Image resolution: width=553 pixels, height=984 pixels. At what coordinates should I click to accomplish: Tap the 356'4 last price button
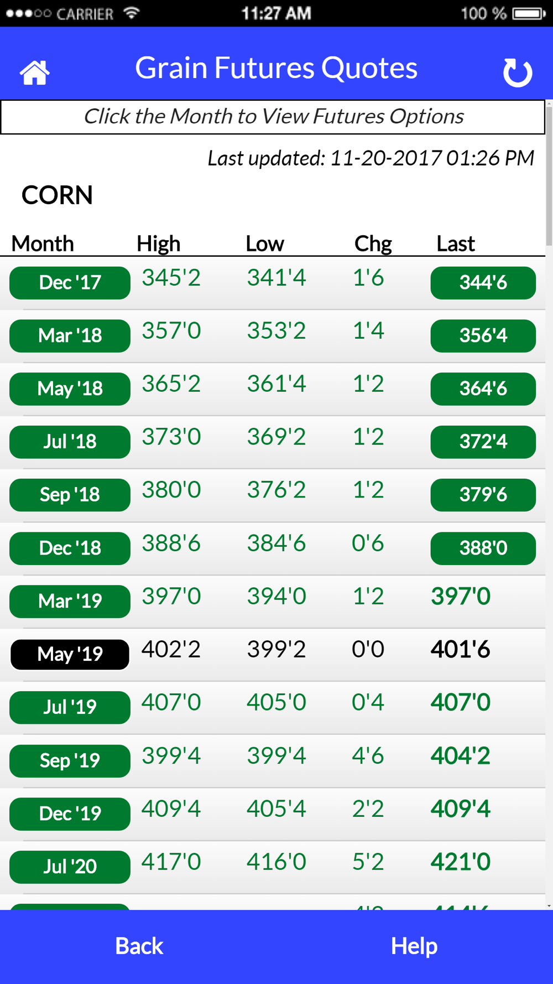coord(483,336)
